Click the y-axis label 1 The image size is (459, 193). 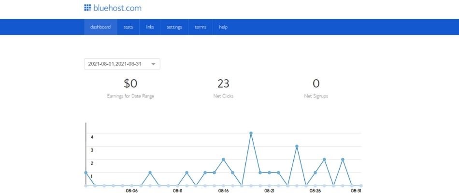pyautogui.click(x=92, y=176)
